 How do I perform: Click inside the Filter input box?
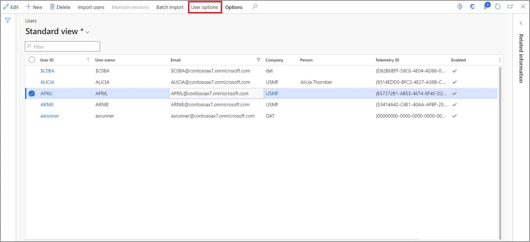pyautogui.click(x=62, y=46)
